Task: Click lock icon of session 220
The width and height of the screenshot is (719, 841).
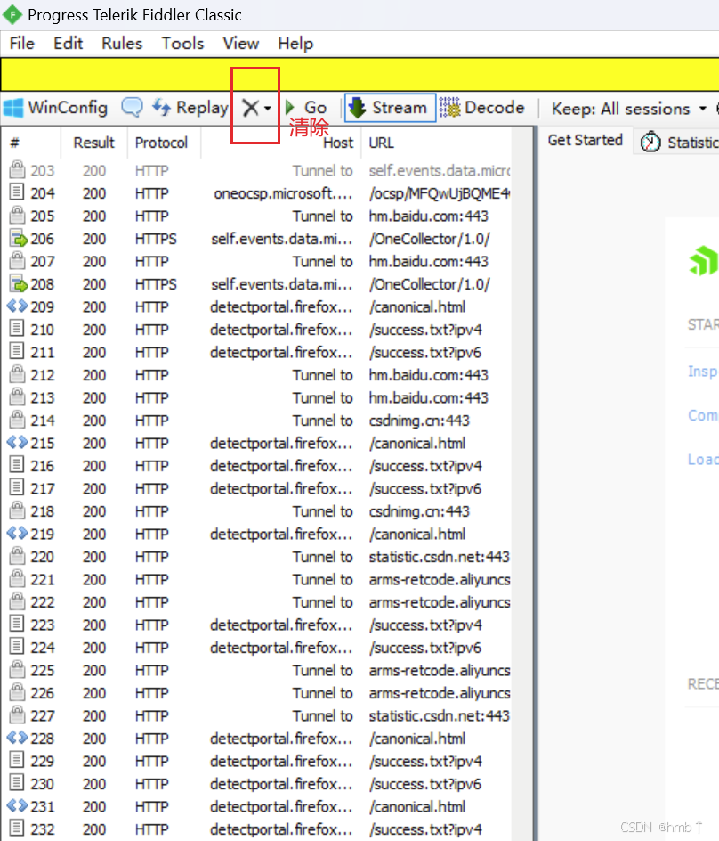Action: [x=17, y=556]
